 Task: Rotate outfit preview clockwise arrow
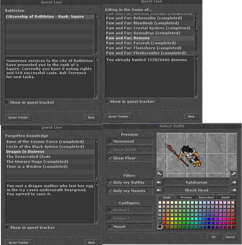pos(233,174)
